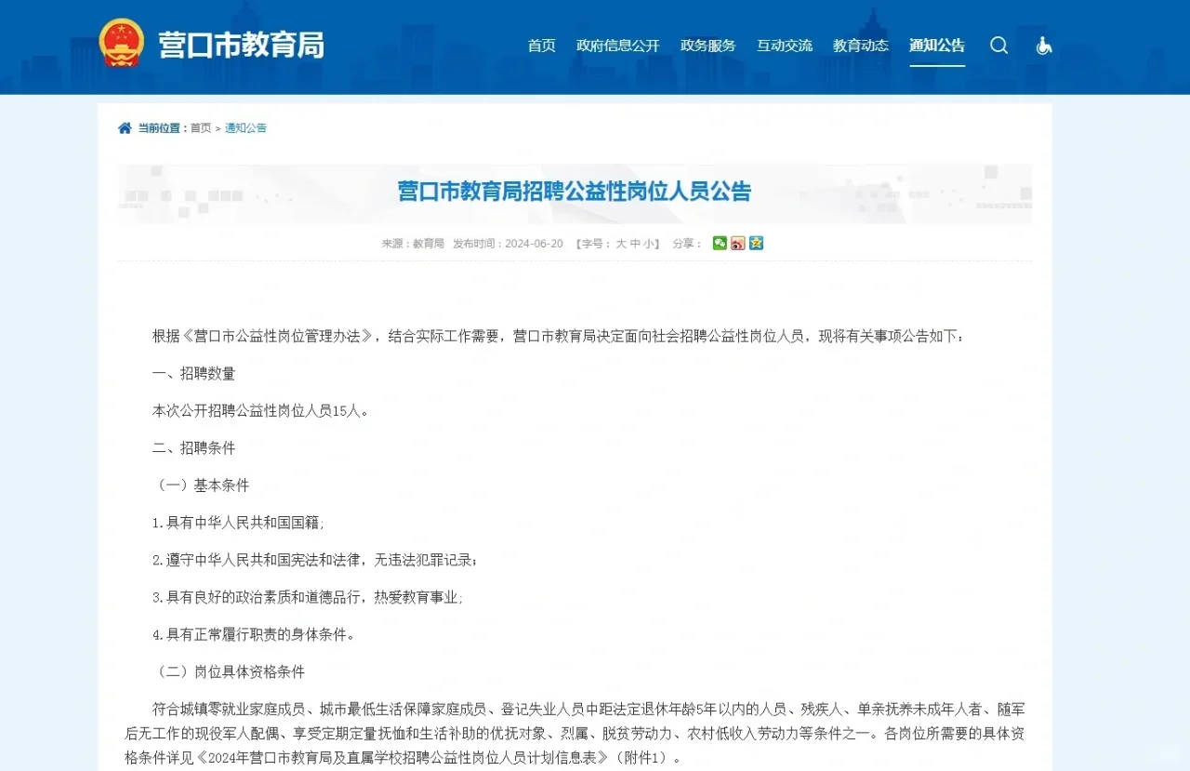Set font size to 中
The image size is (1190, 771).
coord(635,244)
